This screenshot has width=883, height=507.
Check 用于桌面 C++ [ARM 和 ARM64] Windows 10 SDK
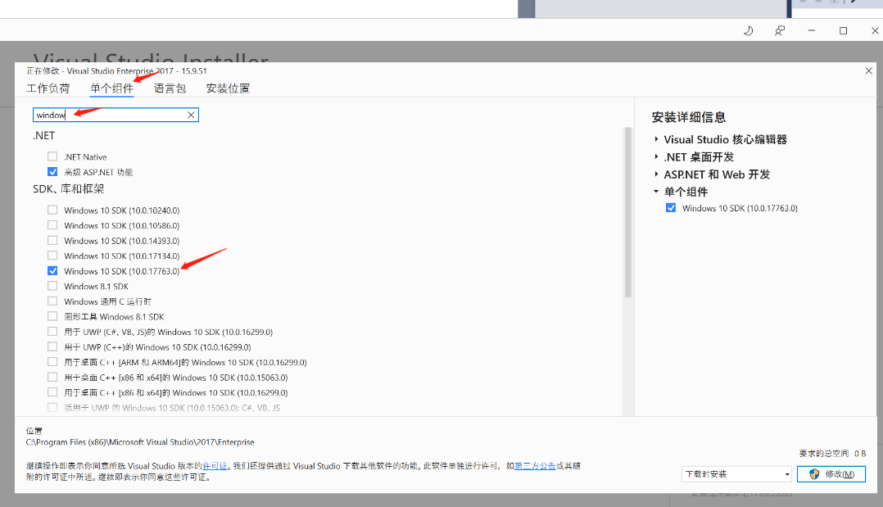point(52,362)
